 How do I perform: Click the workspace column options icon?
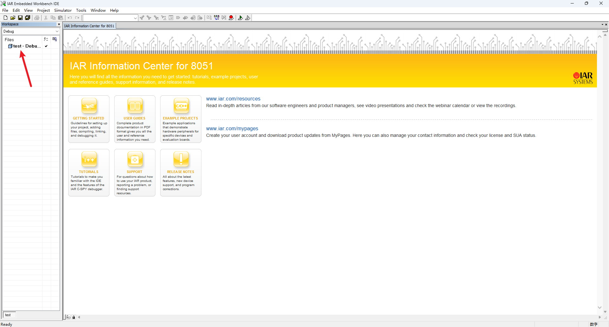[46, 39]
